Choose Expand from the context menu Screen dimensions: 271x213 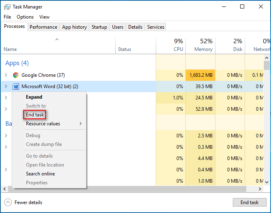(34, 97)
